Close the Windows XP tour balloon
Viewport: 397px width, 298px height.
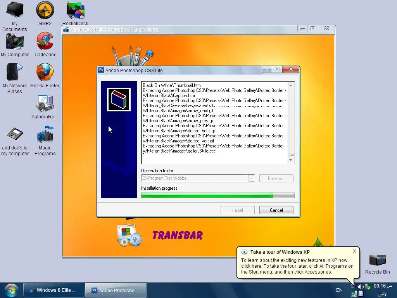tap(354, 251)
